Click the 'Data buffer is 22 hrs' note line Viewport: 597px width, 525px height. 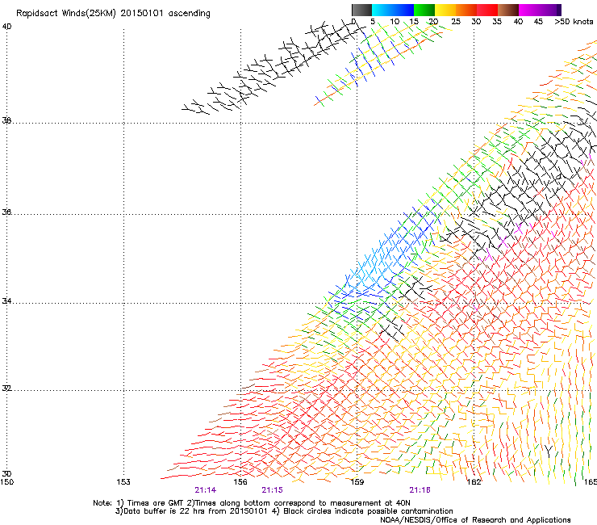coord(284,511)
